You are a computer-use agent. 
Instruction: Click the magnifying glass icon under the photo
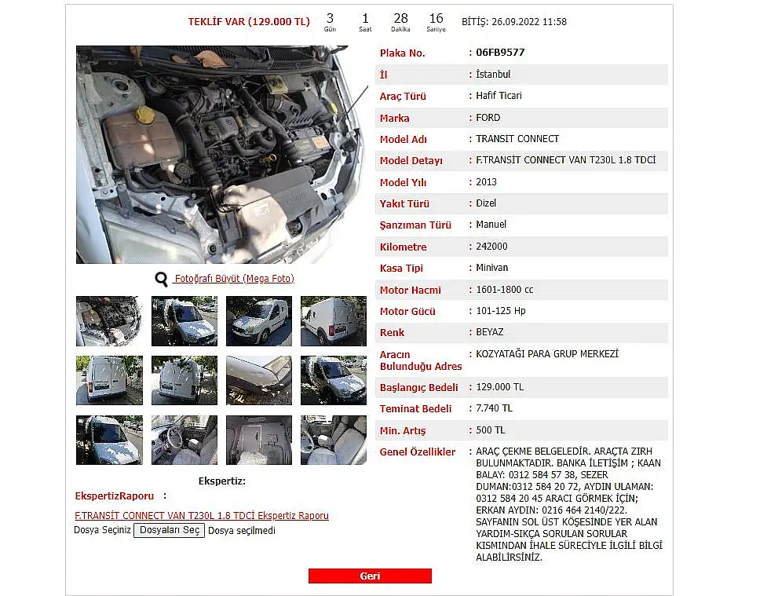(161, 279)
